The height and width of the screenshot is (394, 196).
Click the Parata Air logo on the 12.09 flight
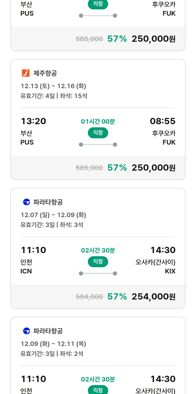[26, 331]
